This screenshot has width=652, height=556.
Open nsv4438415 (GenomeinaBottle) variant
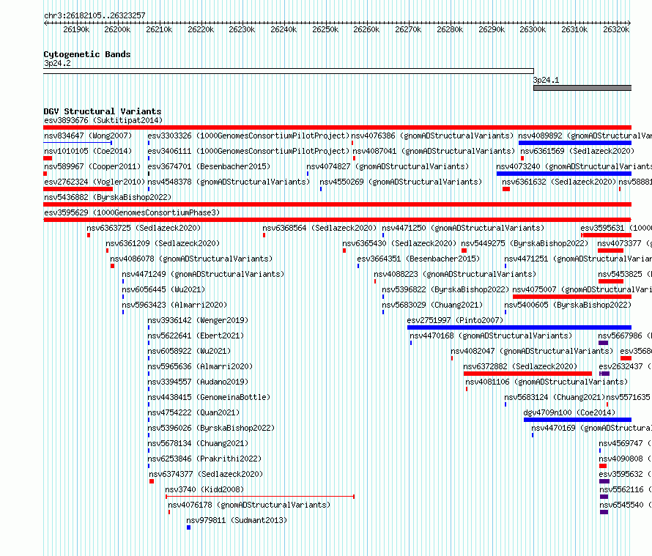pos(209,398)
